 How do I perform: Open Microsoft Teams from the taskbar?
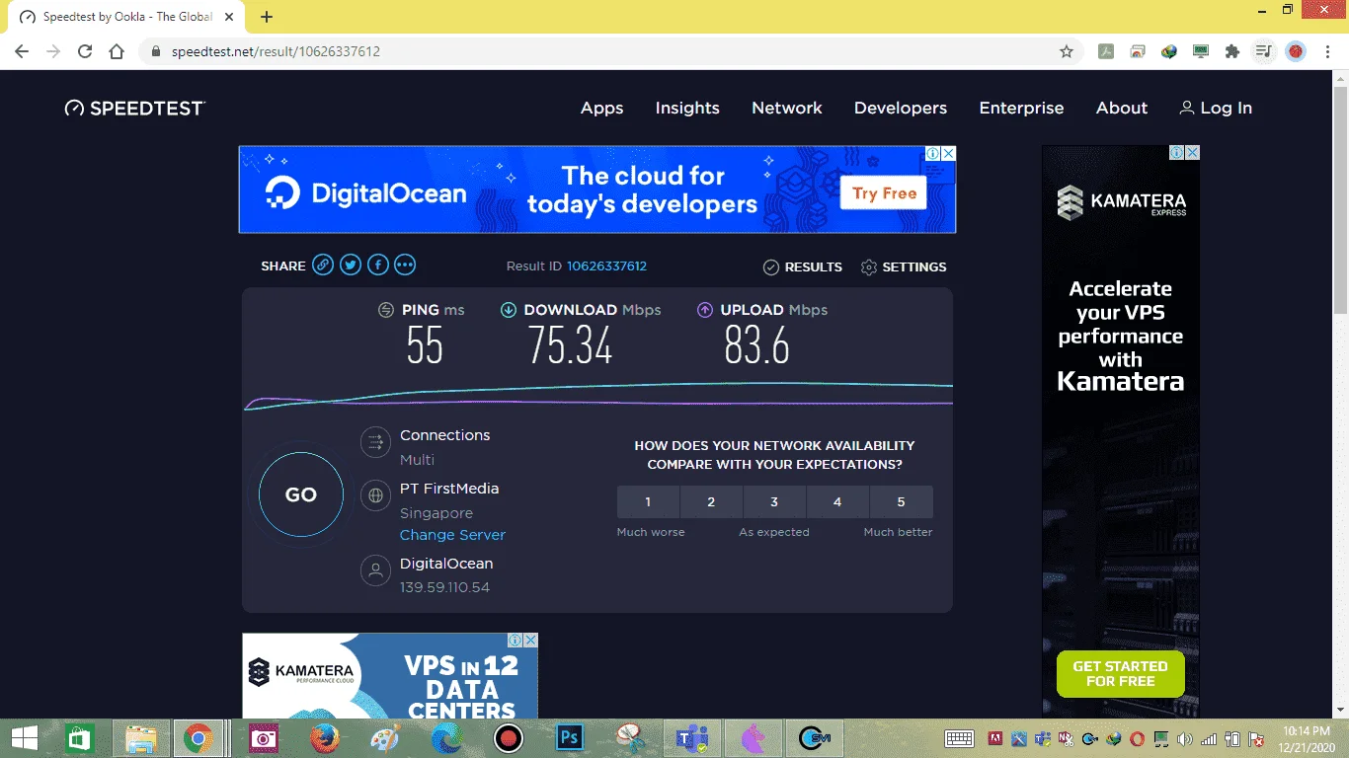click(692, 737)
